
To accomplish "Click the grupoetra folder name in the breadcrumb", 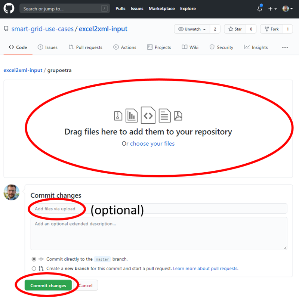I will point(59,70).
